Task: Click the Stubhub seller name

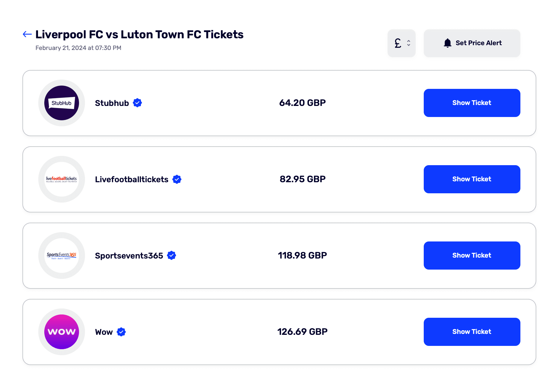Action: pos(112,103)
